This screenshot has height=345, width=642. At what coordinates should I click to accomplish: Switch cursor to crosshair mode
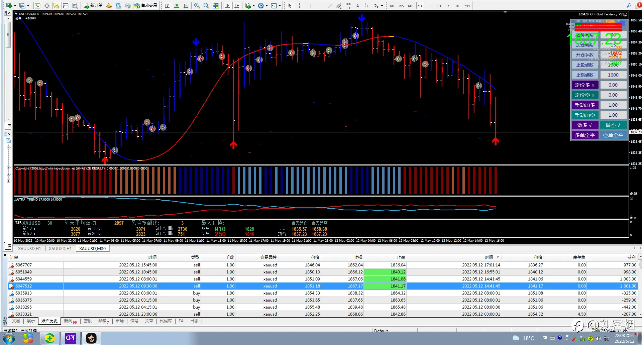coord(299,6)
